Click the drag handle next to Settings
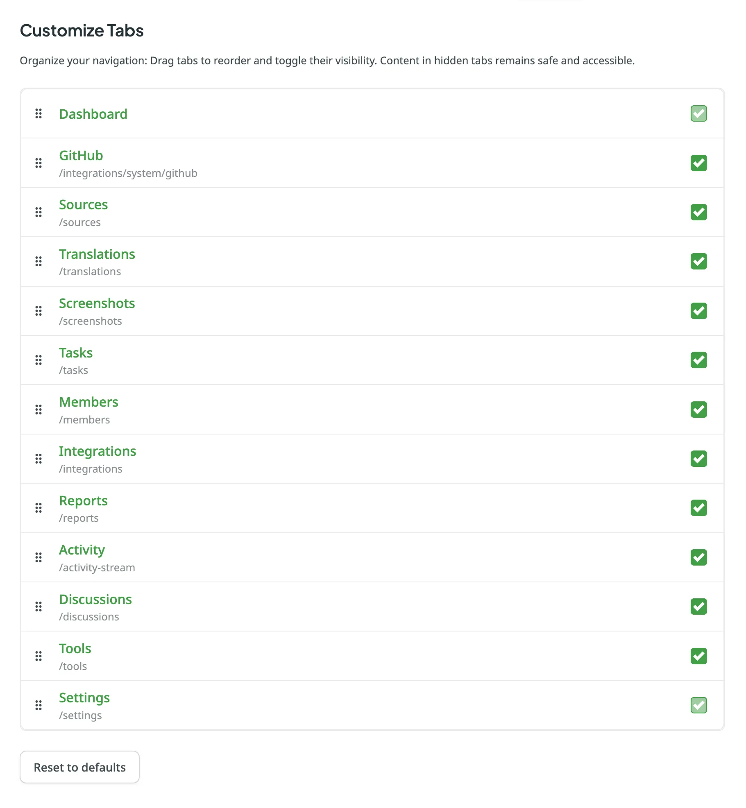The width and height of the screenshot is (746, 808). 39,706
